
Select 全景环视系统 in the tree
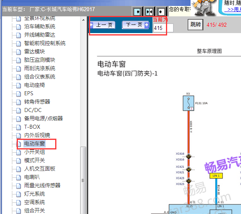pos(40,18)
